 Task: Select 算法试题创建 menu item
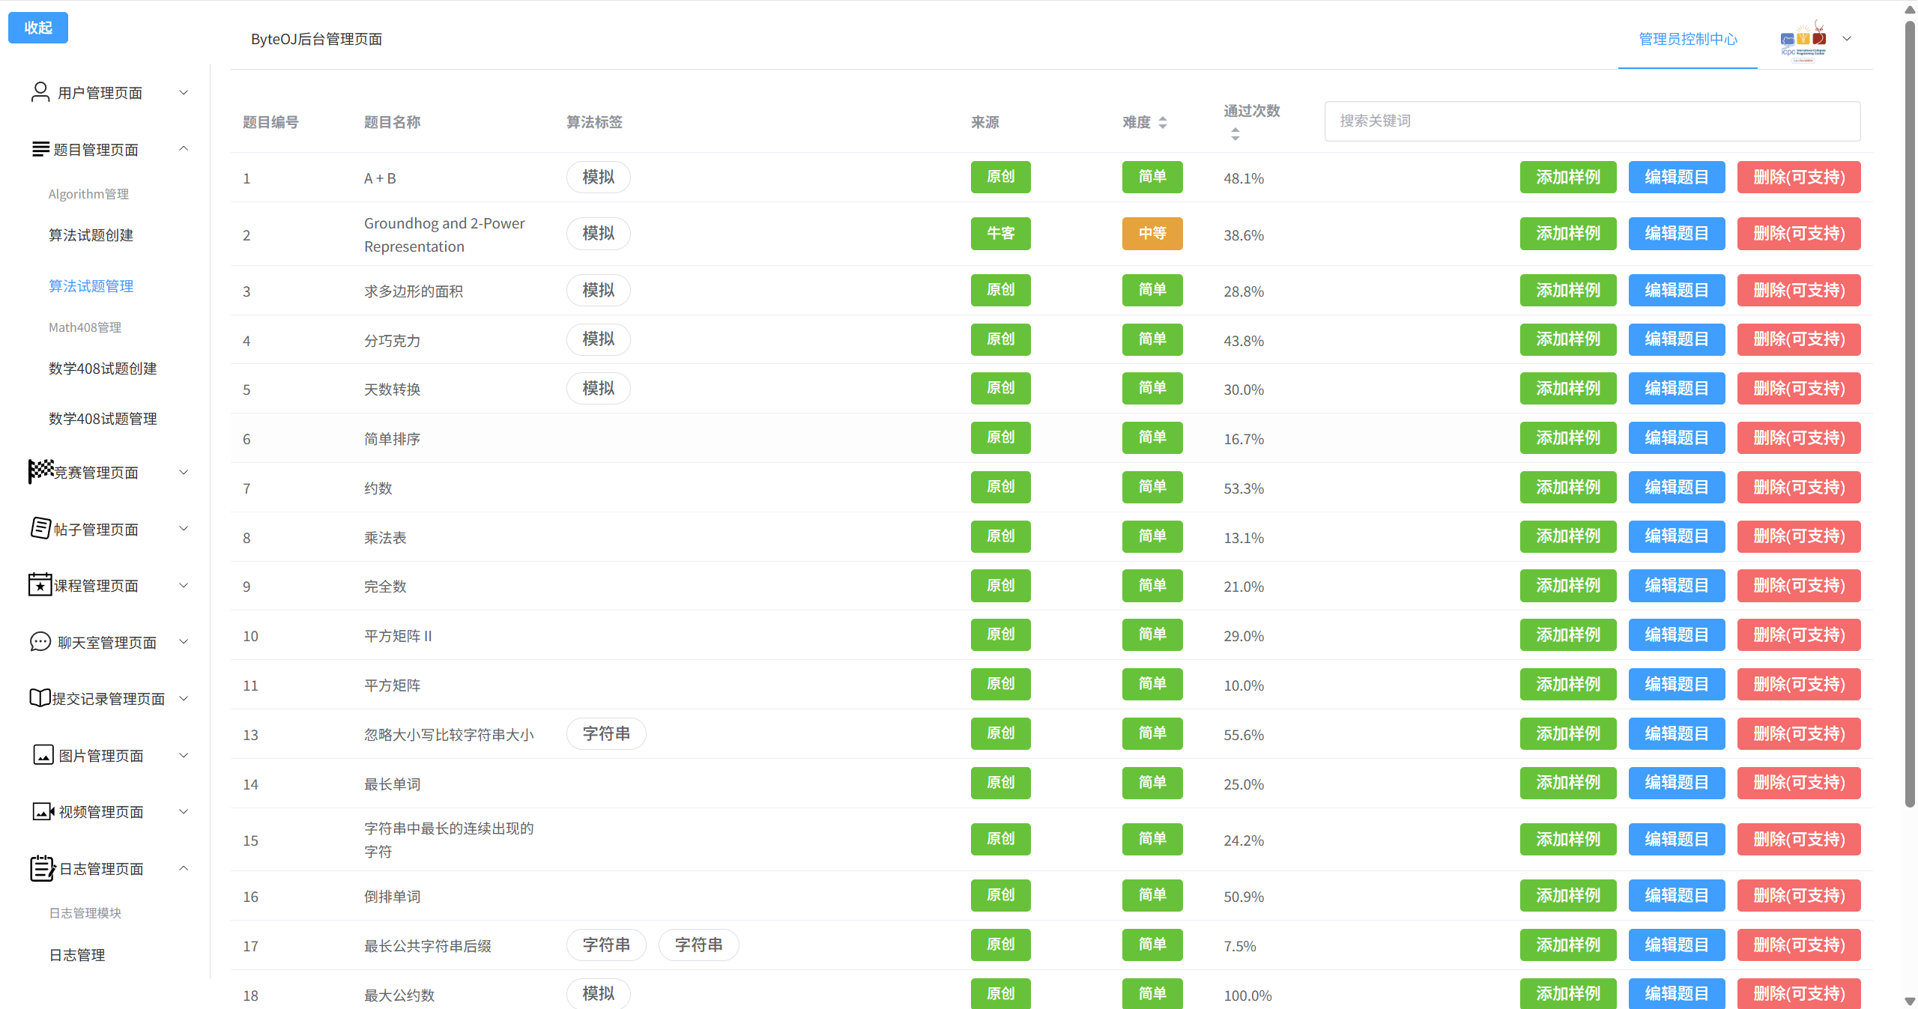click(91, 235)
